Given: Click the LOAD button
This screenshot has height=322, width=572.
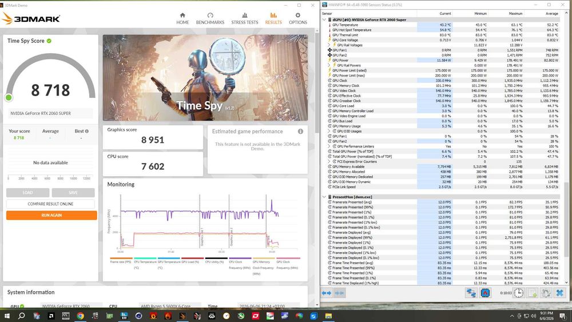Looking at the screenshot, I should [27, 193].
